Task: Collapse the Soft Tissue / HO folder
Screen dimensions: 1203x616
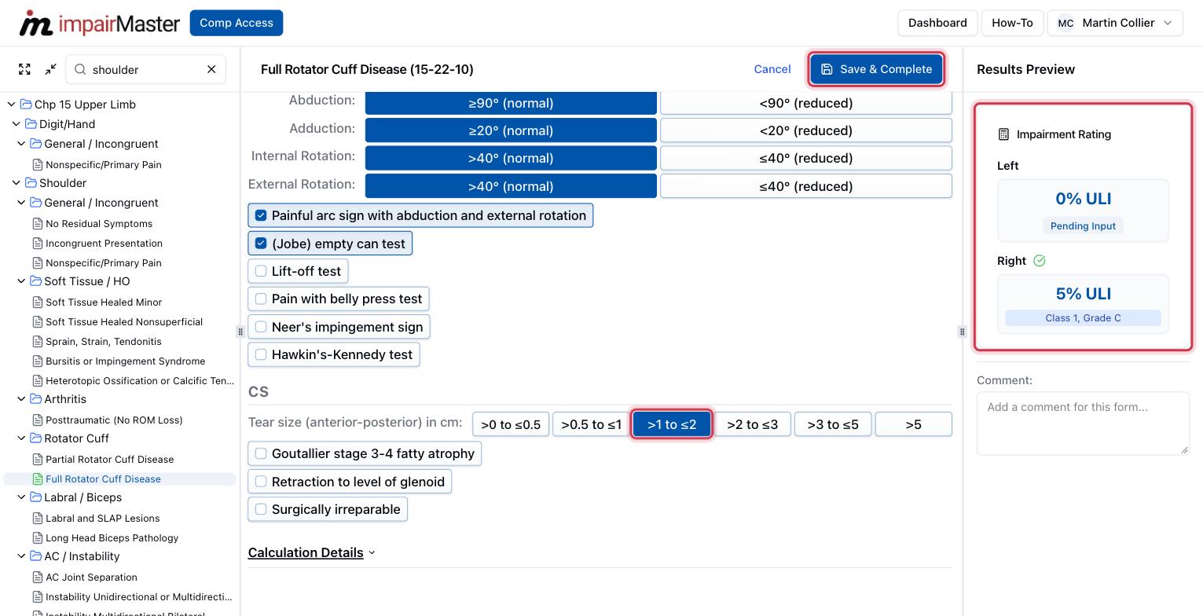Action: click(x=21, y=281)
